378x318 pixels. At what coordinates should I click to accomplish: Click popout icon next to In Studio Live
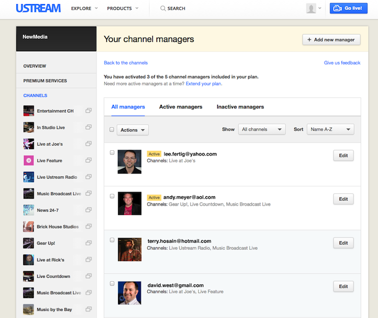point(88,127)
